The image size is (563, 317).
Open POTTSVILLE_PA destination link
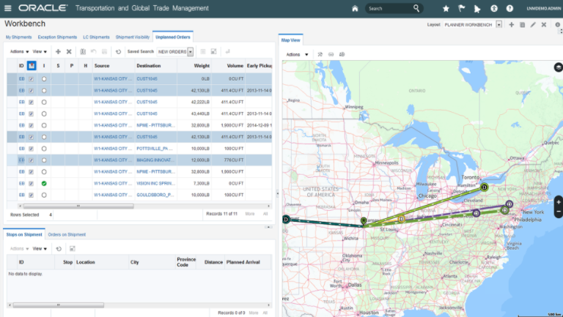tap(155, 149)
